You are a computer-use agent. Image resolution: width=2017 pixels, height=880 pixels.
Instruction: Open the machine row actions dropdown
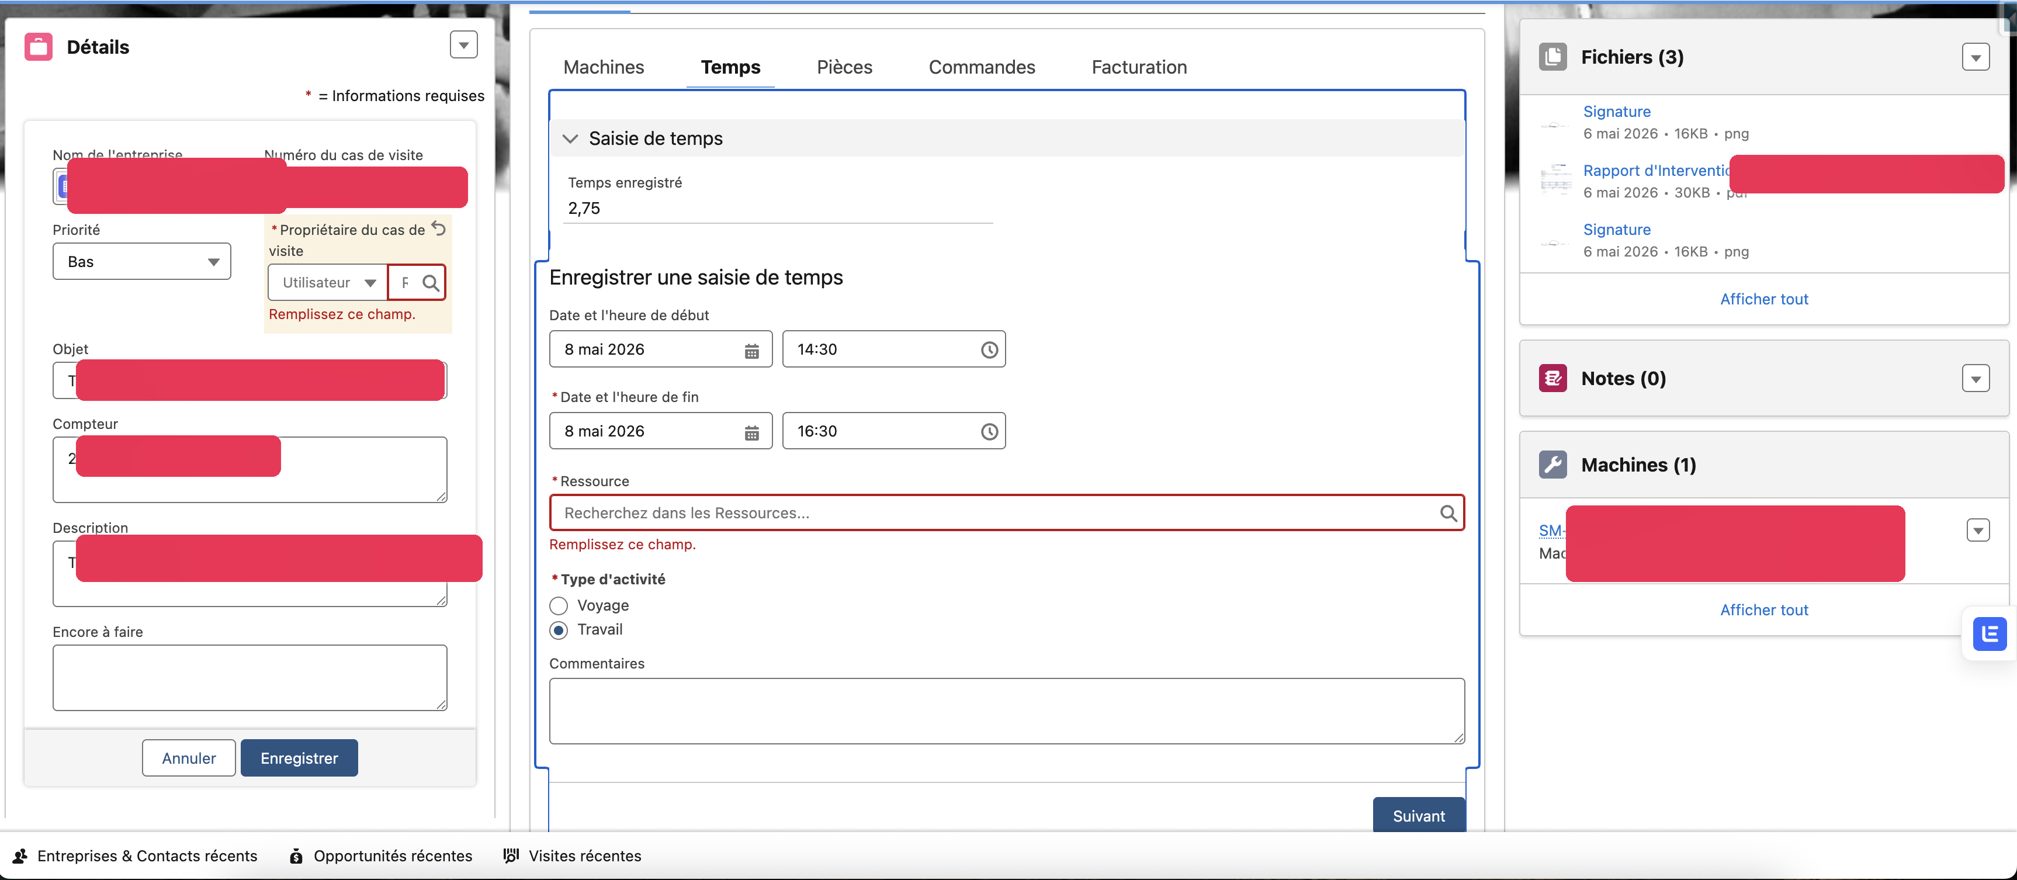[x=1978, y=530]
